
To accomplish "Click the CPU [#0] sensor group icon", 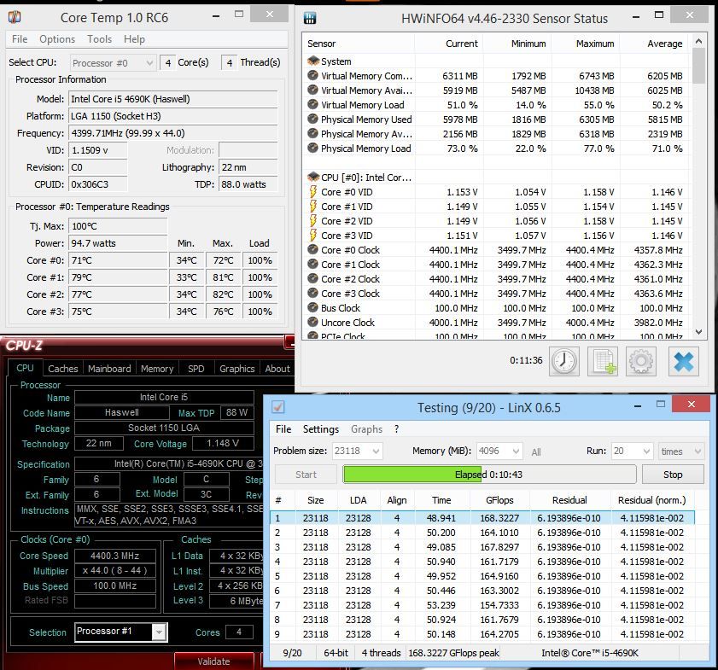I will pyautogui.click(x=313, y=177).
